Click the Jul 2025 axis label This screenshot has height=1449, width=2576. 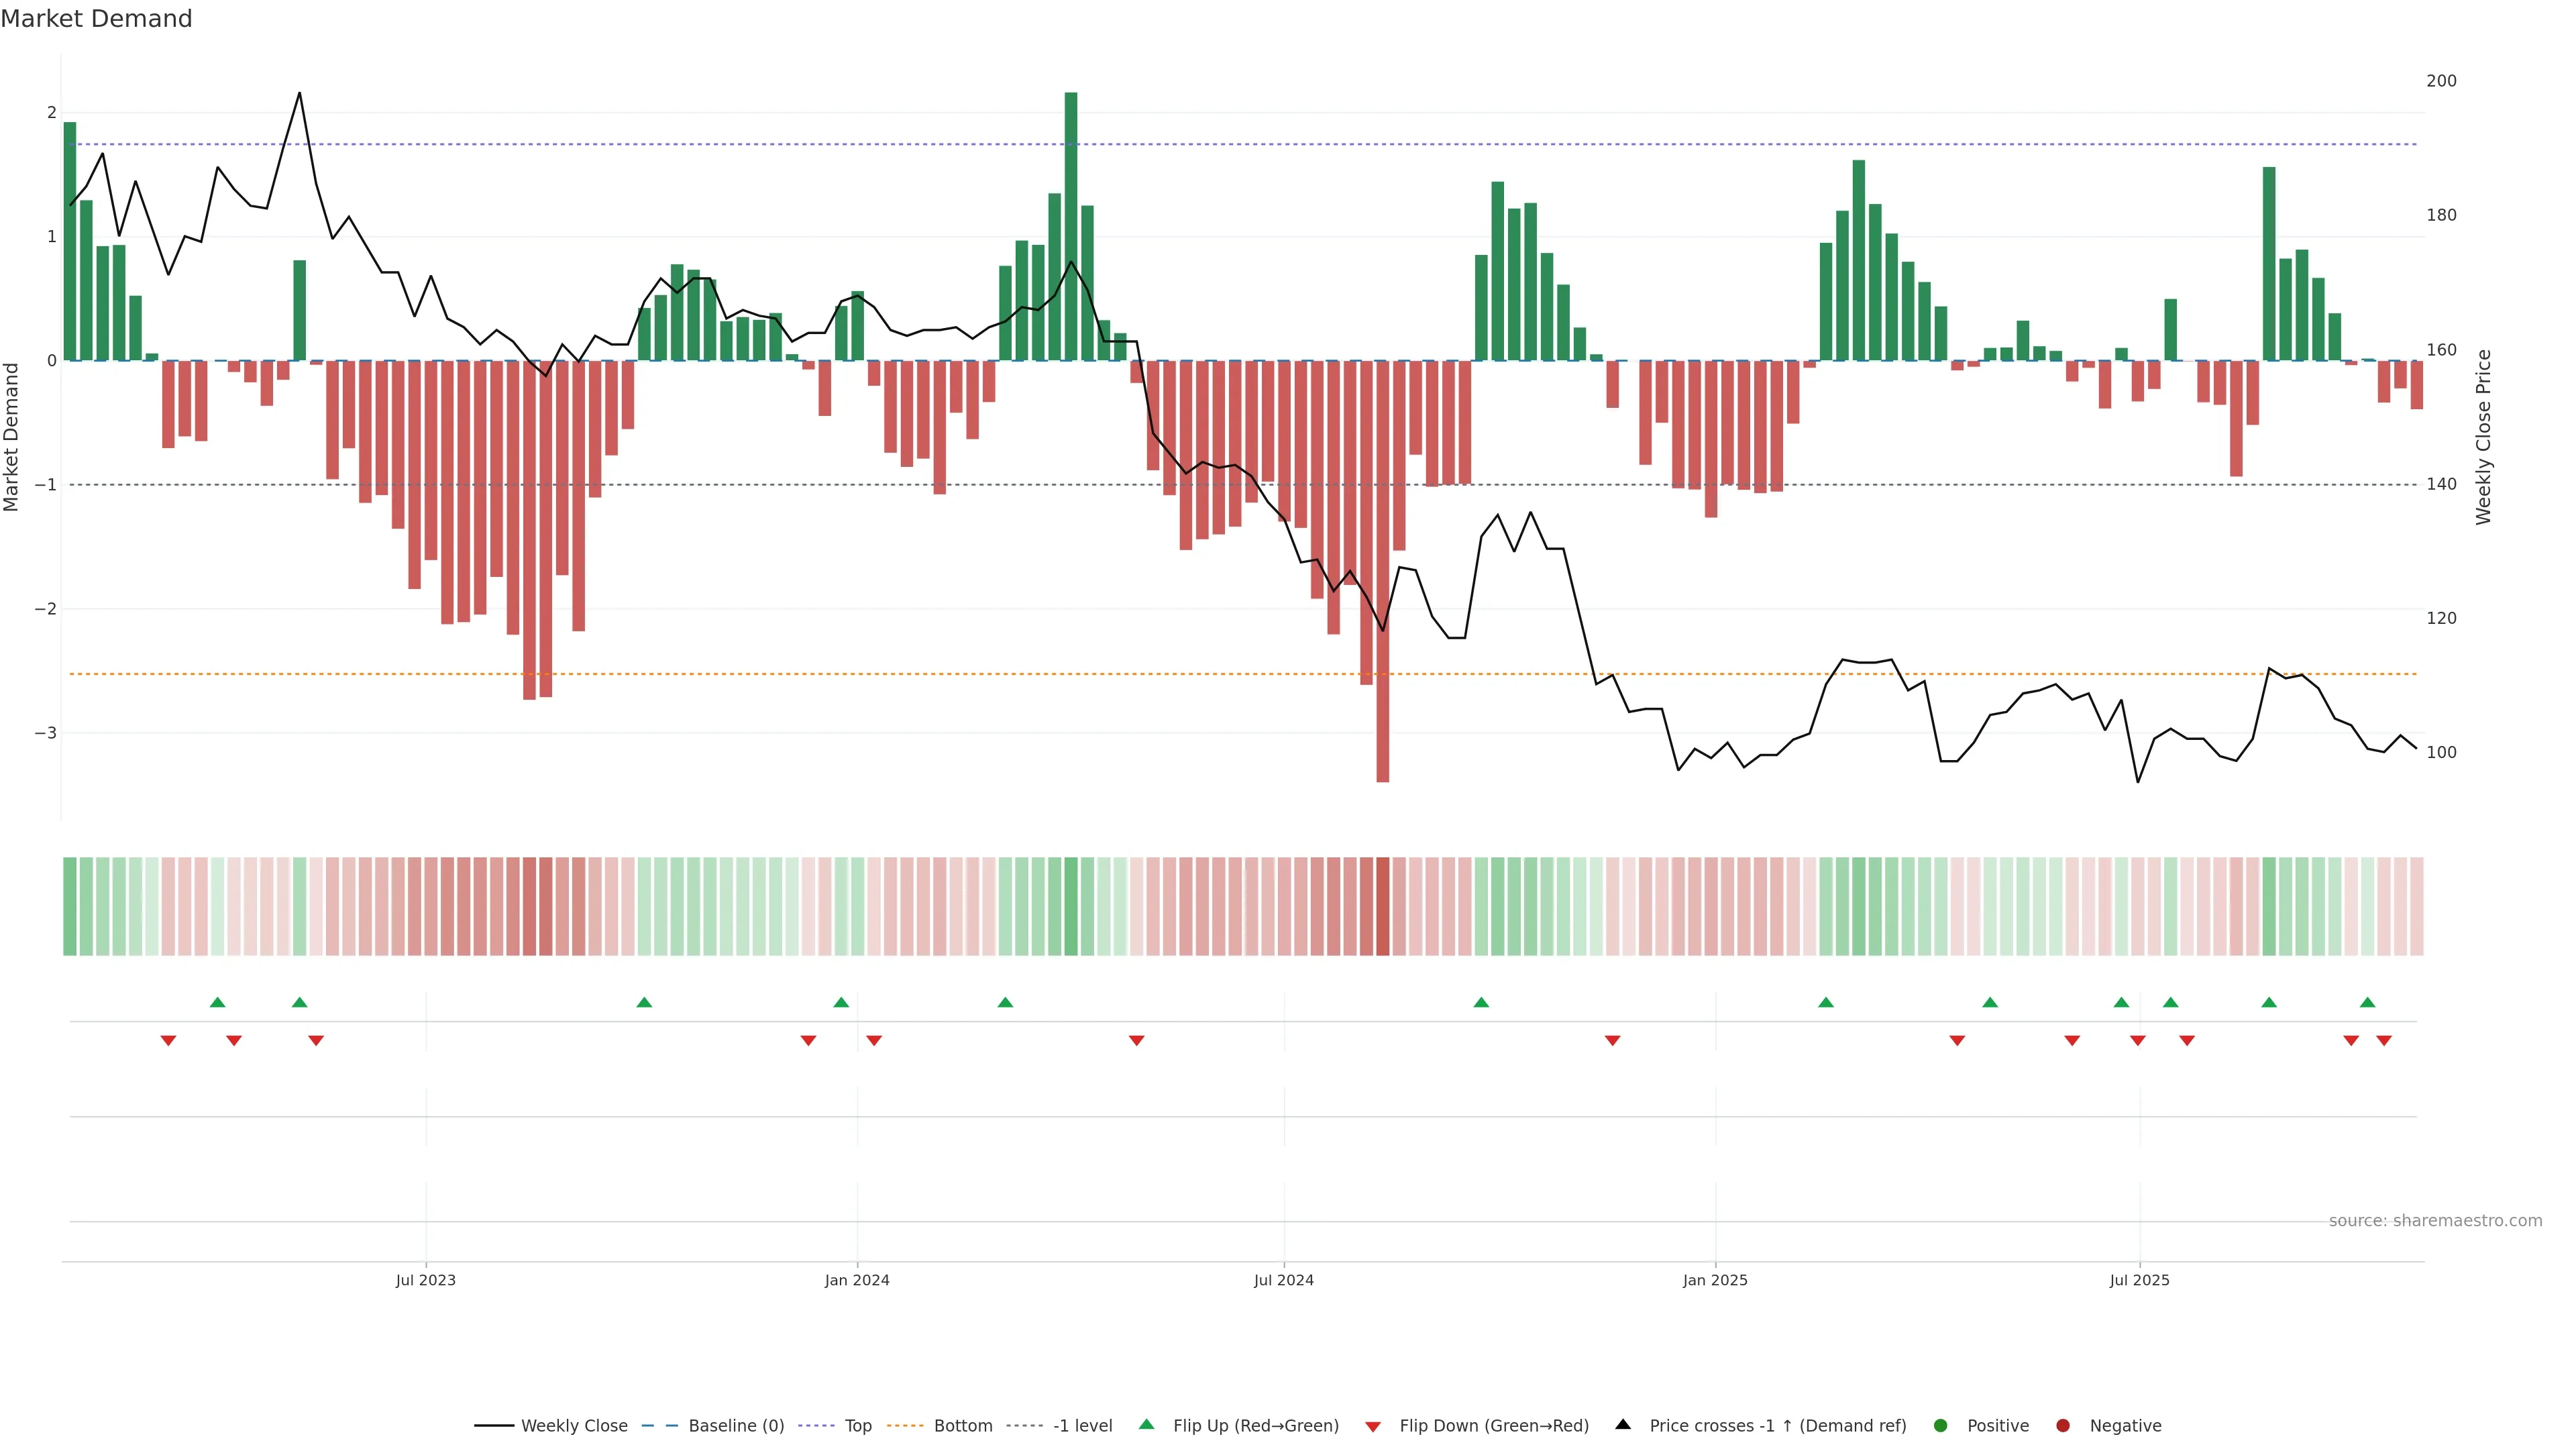click(x=2140, y=1281)
